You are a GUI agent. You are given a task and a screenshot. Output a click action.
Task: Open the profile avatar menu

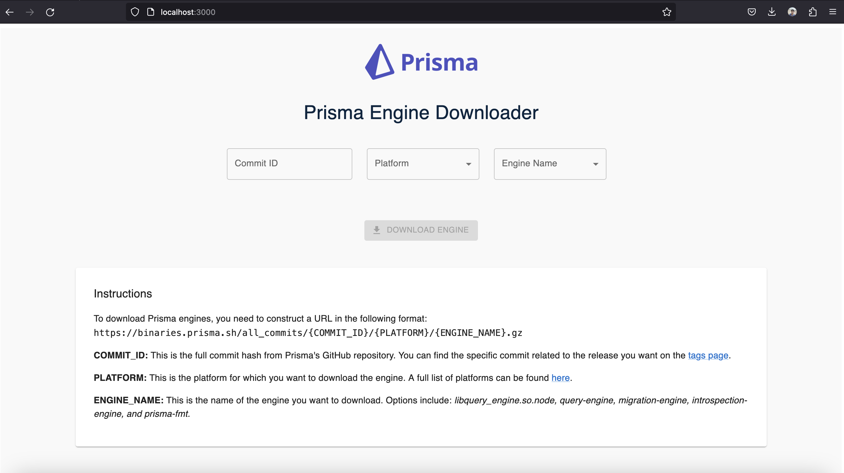[792, 12]
